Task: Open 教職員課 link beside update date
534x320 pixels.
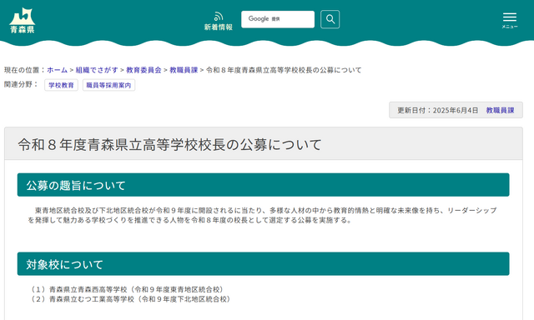Action: pyautogui.click(x=500, y=110)
